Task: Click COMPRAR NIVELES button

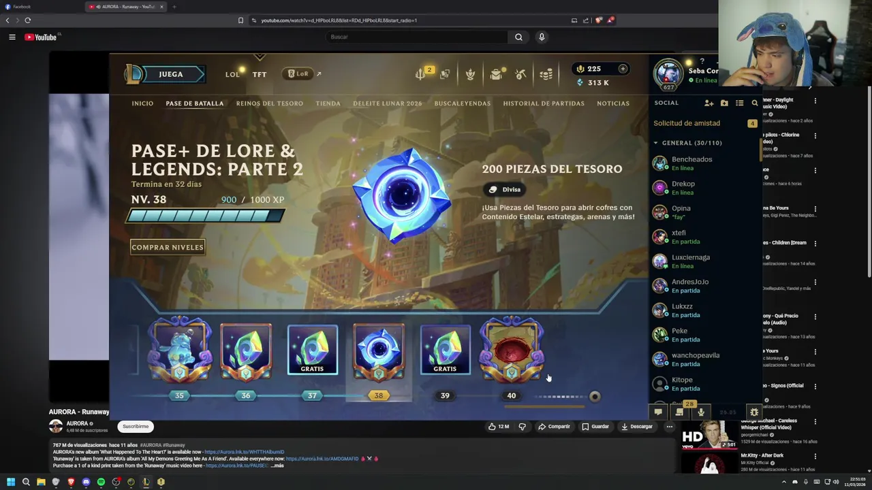Action: tap(168, 247)
